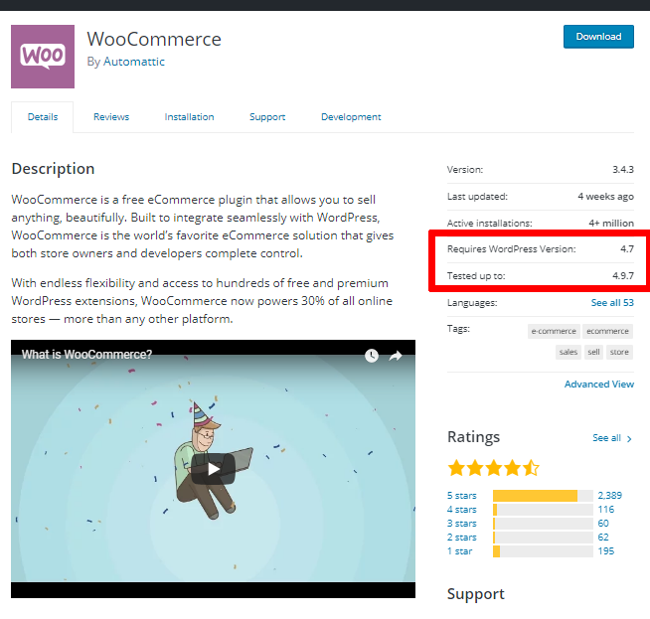
Task: Click the ecommerce tag
Action: tap(607, 332)
